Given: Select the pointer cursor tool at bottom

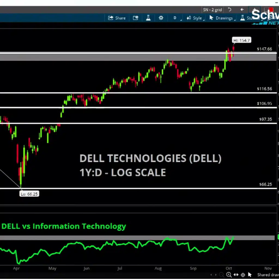Looking at the screenshot, I should 250,275.
